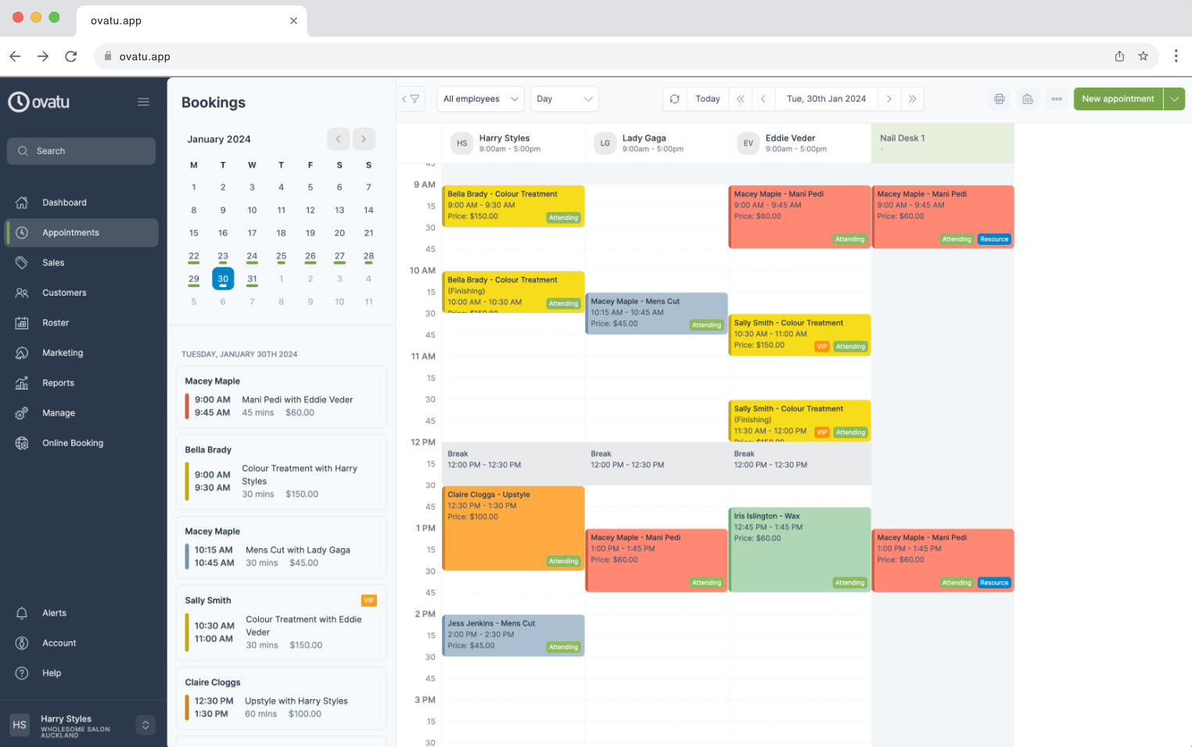Viewport: 1192px width, 747px height.
Task: Open Macey Maple 9:00 AM list card
Action: tap(282, 398)
